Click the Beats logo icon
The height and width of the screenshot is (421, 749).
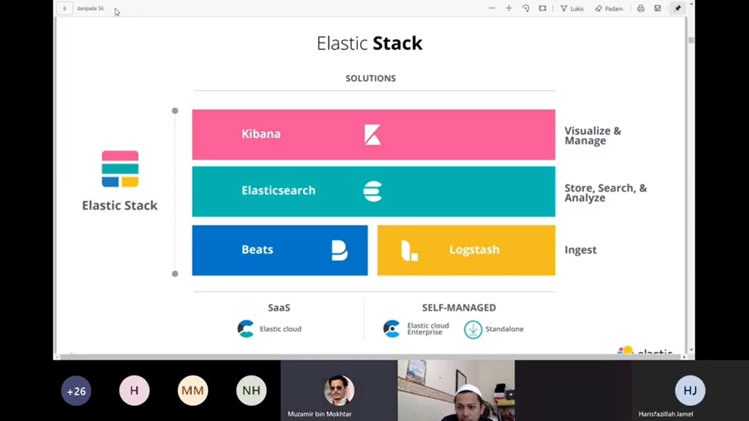(x=339, y=250)
